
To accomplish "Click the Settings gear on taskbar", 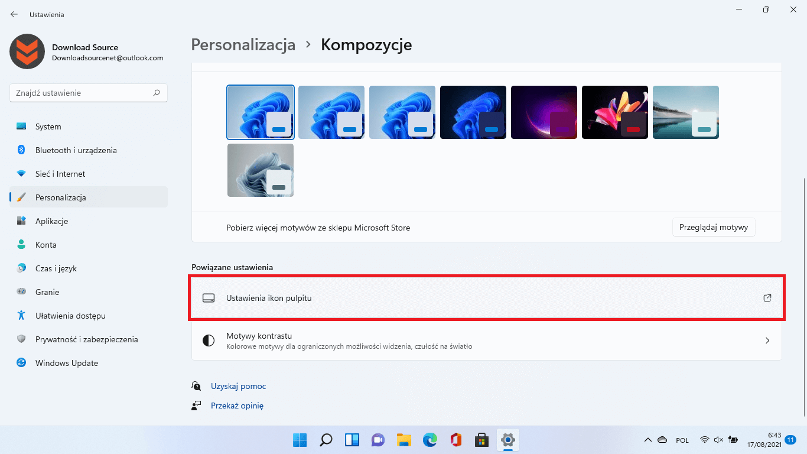I will point(508,440).
